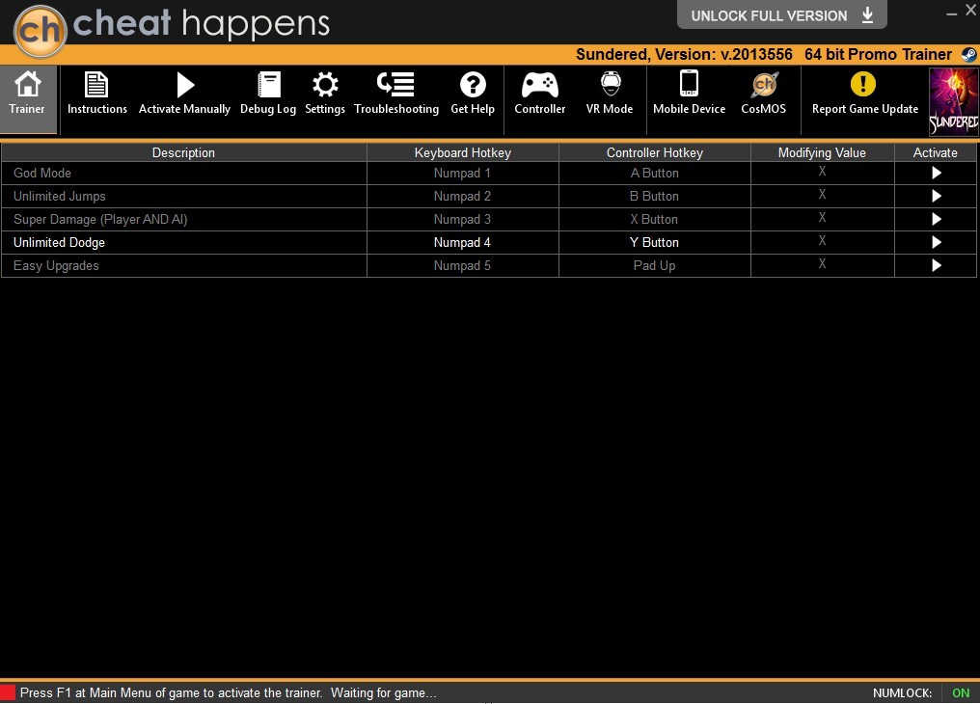The height and width of the screenshot is (704, 980).
Task: Open Controller configuration
Action: click(540, 94)
